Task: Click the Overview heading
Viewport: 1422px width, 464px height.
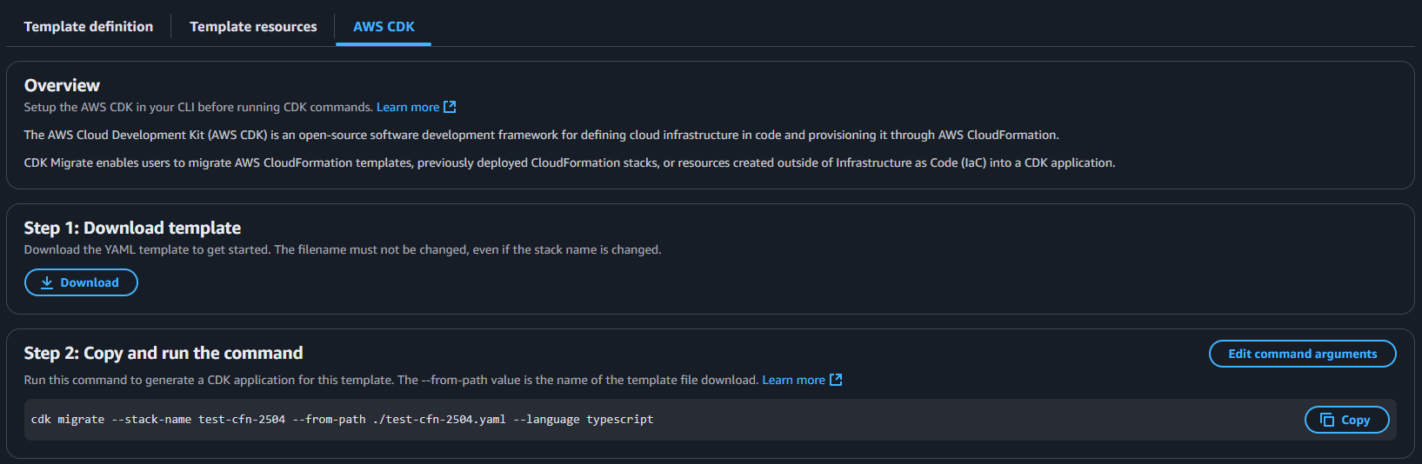Action: point(62,85)
